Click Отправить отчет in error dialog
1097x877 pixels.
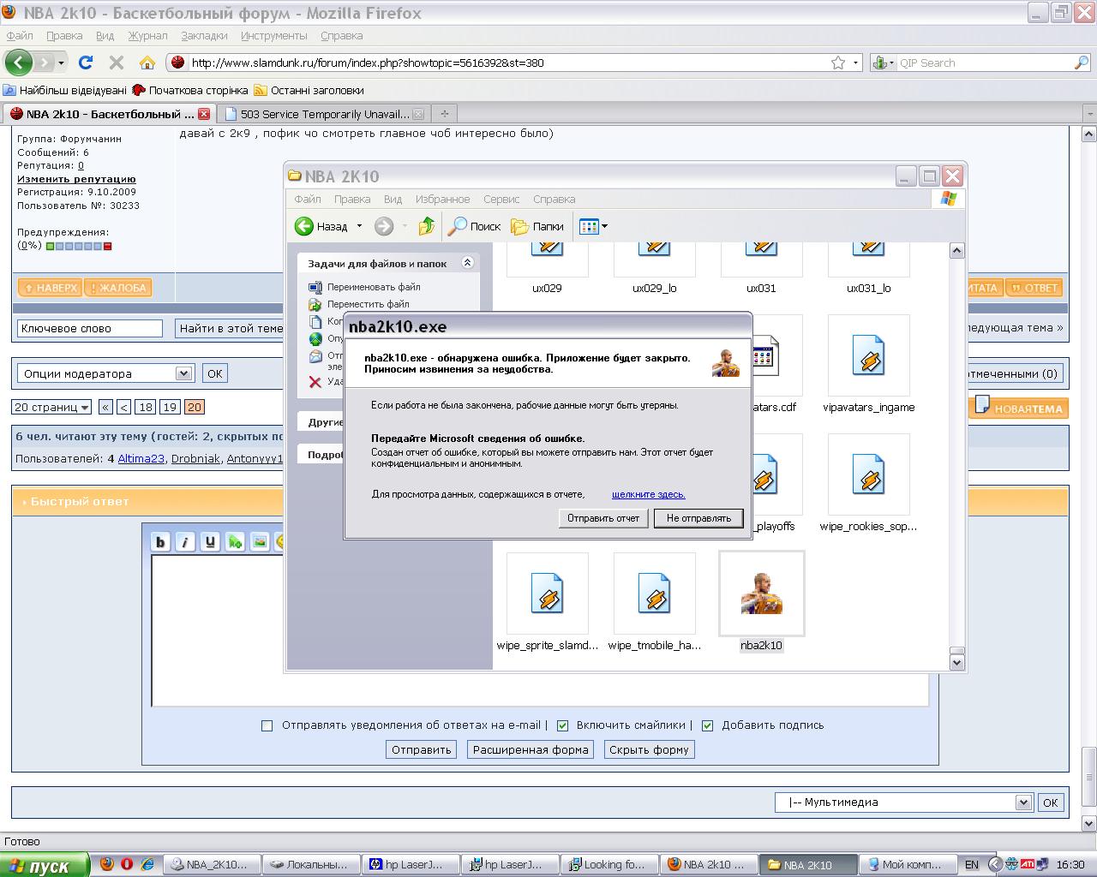(603, 518)
